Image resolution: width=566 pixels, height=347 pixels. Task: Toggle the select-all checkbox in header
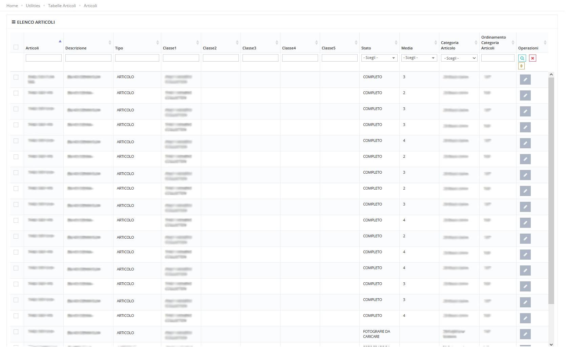(x=16, y=47)
